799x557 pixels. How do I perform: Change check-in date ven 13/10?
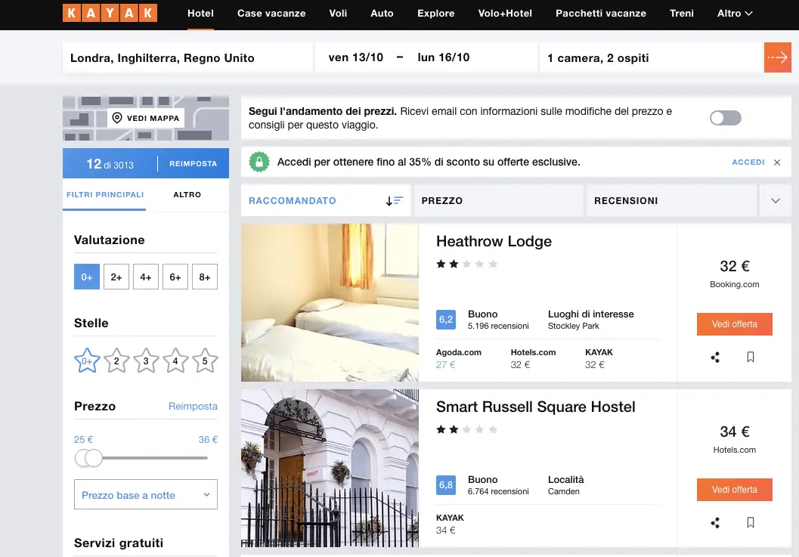pyautogui.click(x=356, y=57)
